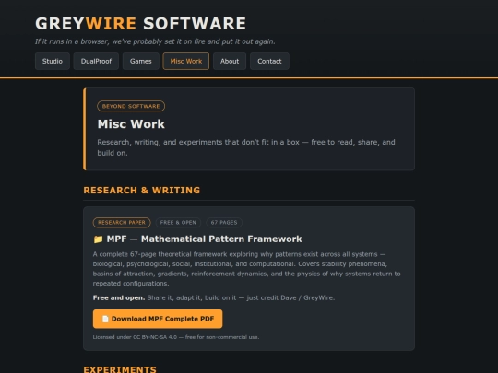Click the GreyWire Software site logo
498x373 pixels.
click(140, 23)
